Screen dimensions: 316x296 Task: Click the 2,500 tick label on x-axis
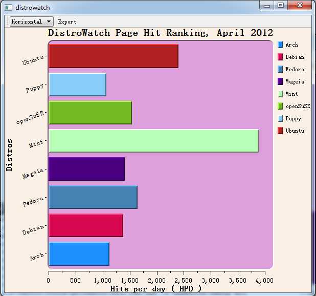[x=183, y=281]
